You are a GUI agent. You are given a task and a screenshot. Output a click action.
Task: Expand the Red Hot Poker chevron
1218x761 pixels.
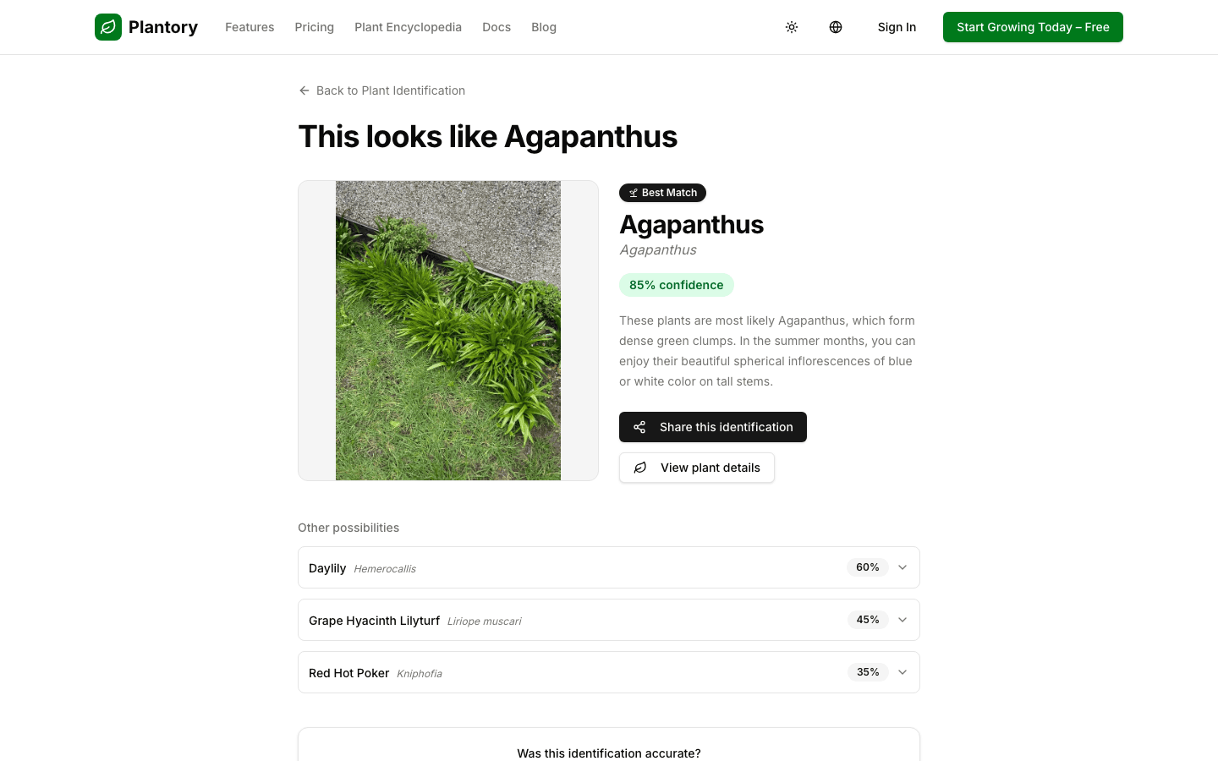(903, 672)
